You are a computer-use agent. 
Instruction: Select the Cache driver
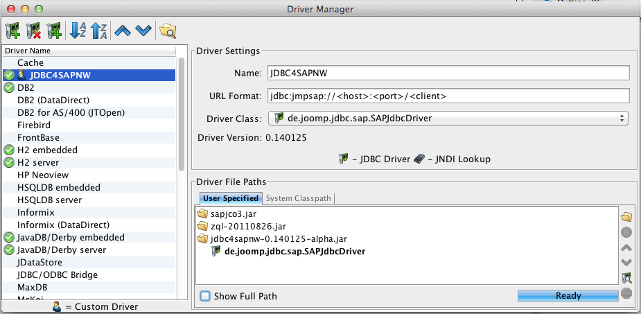[x=89, y=62]
